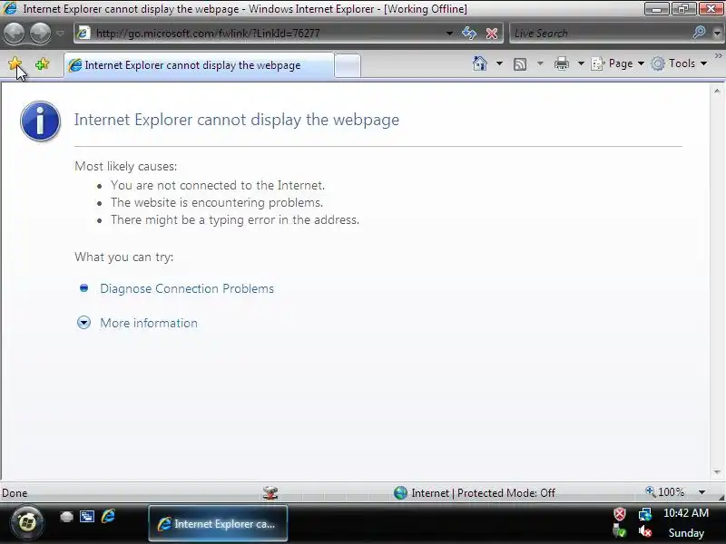Click the Internet zone globe icon
Image resolution: width=726 pixels, height=544 pixels.
tap(400, 492)
